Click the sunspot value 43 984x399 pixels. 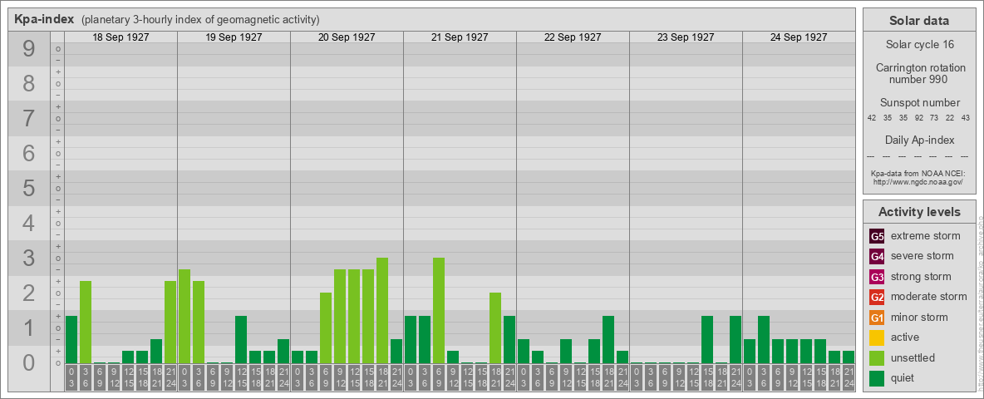tap(966, 118)
